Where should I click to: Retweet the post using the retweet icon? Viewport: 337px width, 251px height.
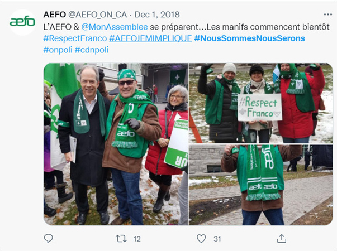tap(121, 239)
